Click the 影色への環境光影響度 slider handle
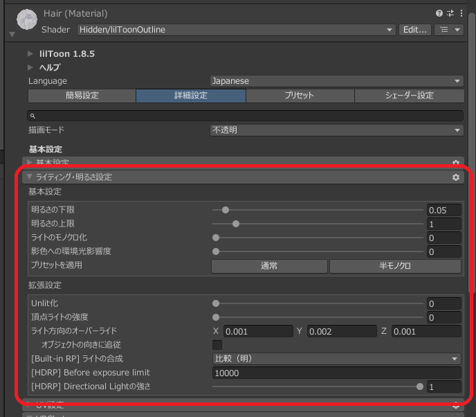 click(216, 251)
